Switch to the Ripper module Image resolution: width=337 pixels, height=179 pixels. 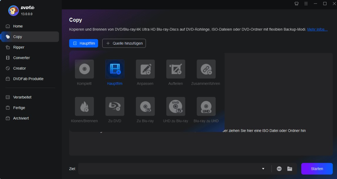(30, 47)
